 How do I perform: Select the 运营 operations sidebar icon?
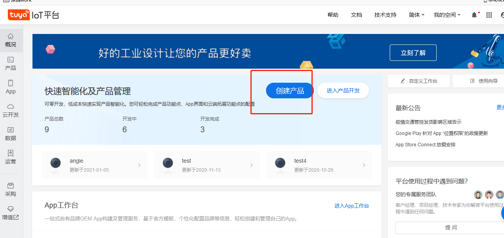[x=11, y=157]
